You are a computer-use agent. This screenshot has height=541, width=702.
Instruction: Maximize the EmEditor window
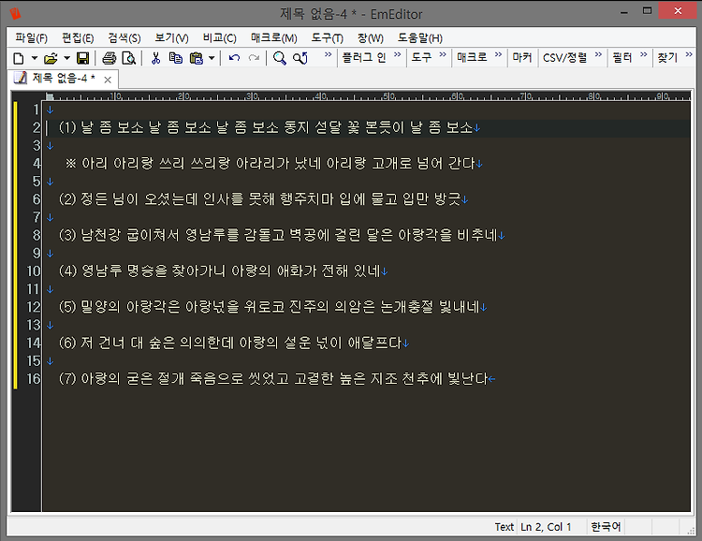647,10
